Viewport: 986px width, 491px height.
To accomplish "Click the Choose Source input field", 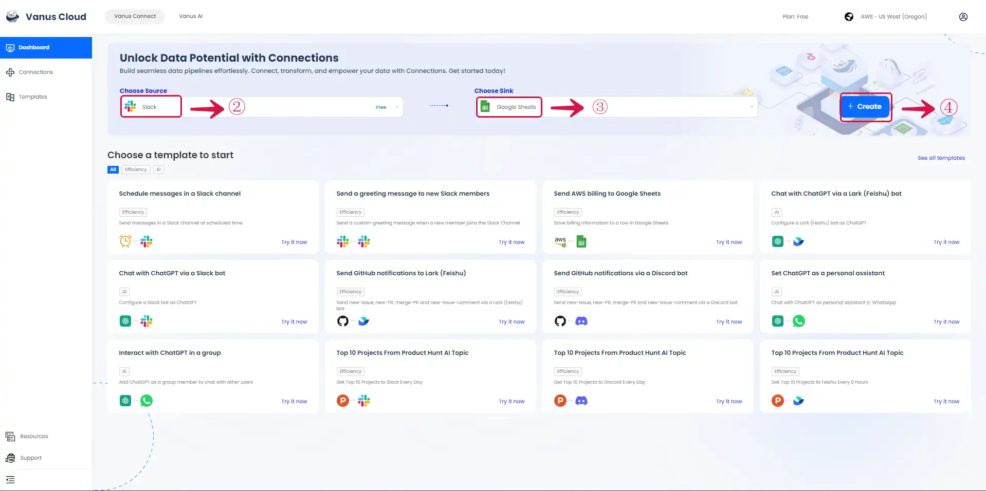I will tap(262, 107).
